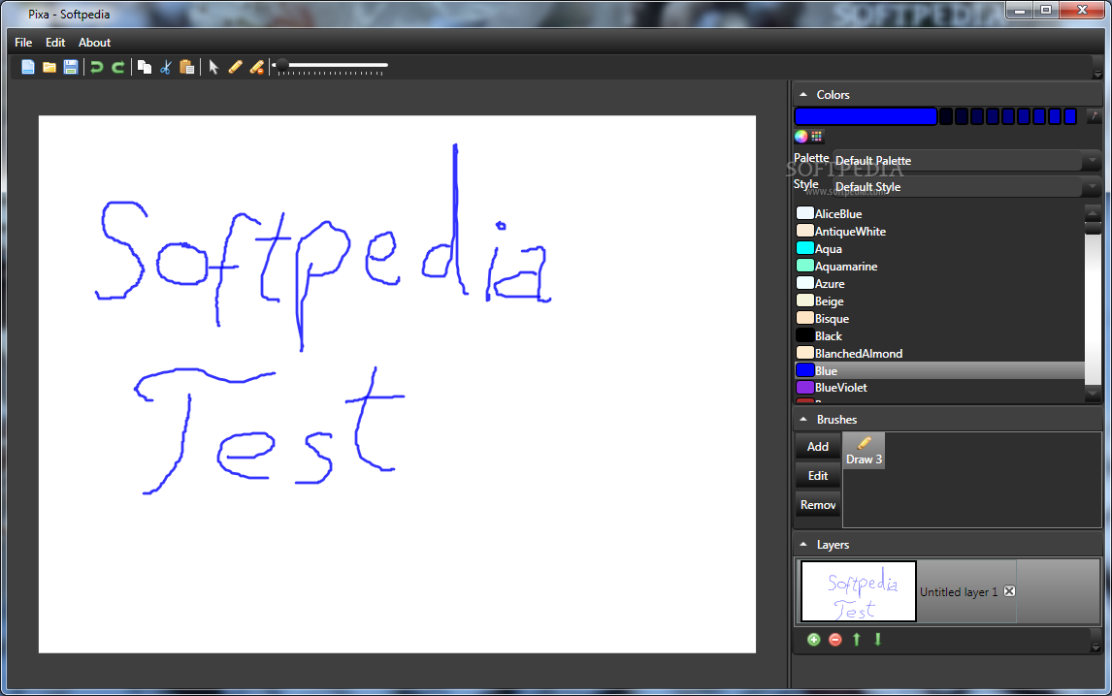
Task: Select Beige color
Action: 939,301
